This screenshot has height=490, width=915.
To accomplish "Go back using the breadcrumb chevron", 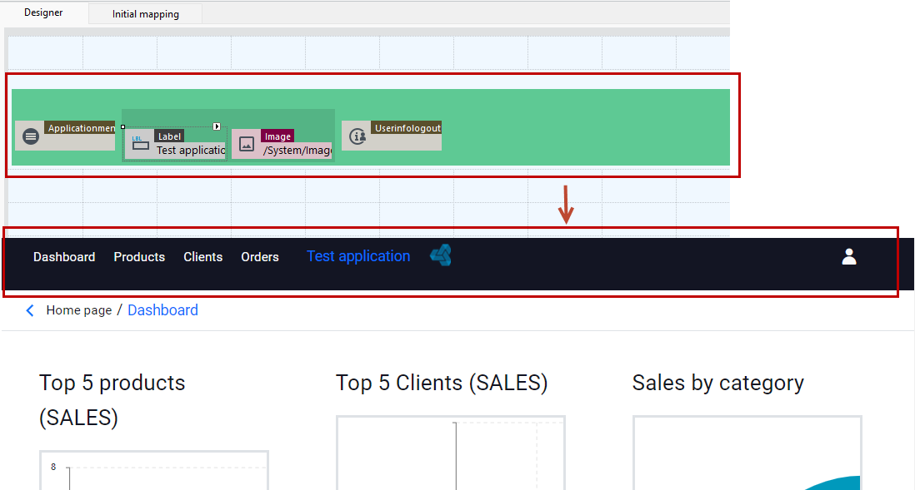I will click(30, 310).
